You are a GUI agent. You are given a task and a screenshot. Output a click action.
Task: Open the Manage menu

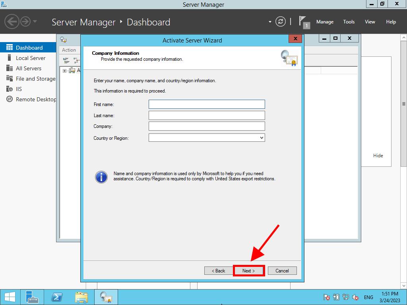[325, 22]
